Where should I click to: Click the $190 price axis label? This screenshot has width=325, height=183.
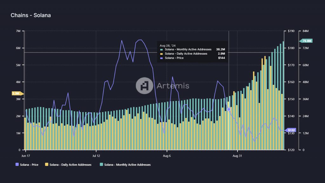pos(291,31)
